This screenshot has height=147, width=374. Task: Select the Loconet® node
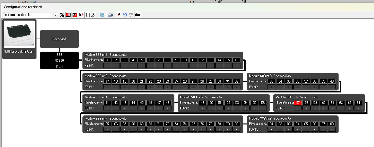click(x=59, y=39)
